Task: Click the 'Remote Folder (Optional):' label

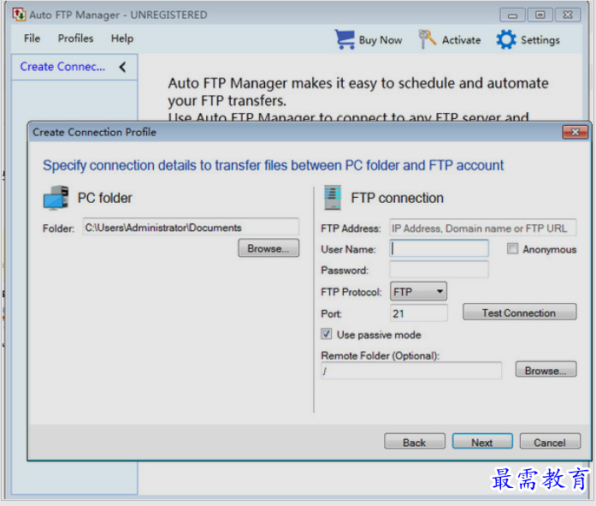Action: point(381,355)
